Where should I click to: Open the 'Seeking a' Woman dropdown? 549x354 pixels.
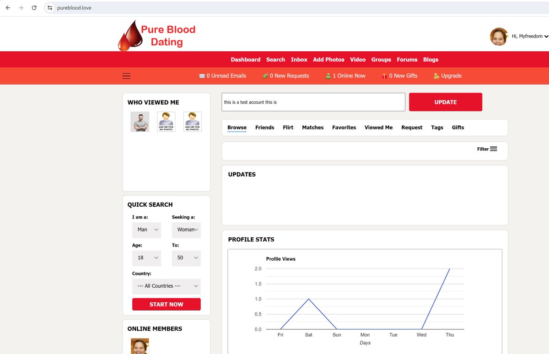[x=186, y=230]
